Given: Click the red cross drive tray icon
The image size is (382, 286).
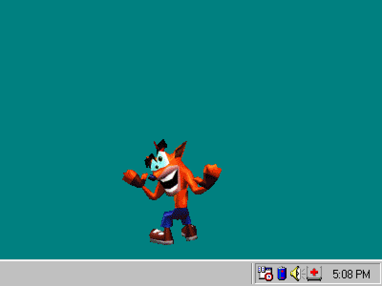Looking at the screenshot, I should (314, 274).
